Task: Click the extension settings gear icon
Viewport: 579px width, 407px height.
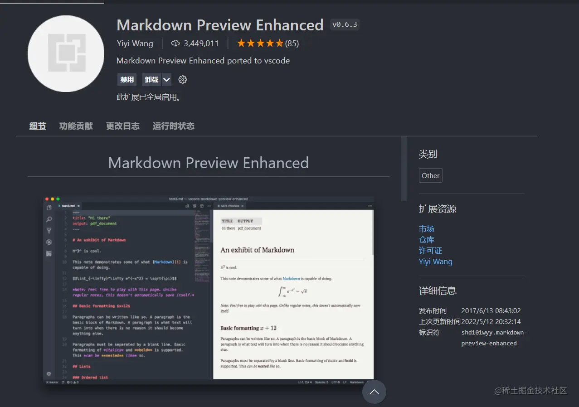Action: click(x=183, y=80)
